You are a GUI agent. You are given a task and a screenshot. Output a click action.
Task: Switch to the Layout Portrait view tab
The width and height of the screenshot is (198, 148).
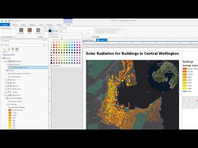click(88, 40)
